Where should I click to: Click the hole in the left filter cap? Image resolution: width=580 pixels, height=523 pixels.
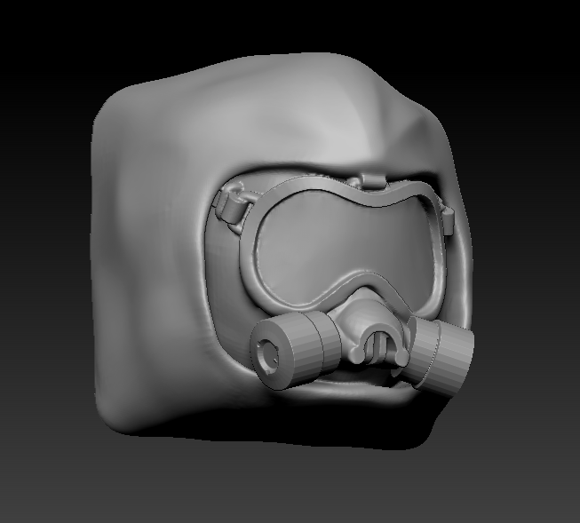coord(268,356)
